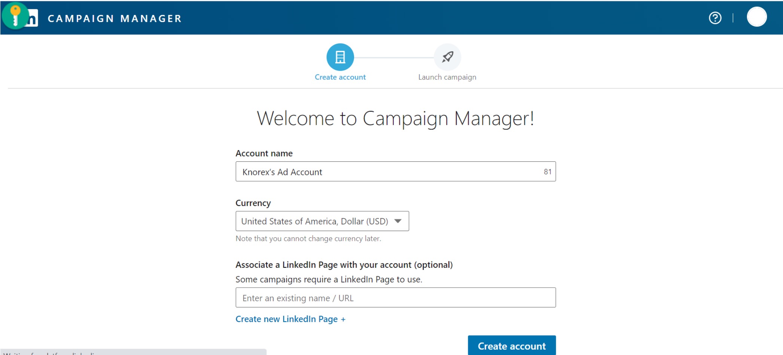Click the Account name text field
This screenshot has width=783, height=355.
(389, 172)
